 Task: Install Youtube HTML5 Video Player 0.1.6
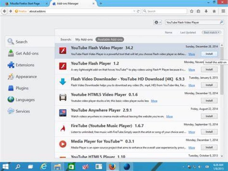click(x=209, y=101)
